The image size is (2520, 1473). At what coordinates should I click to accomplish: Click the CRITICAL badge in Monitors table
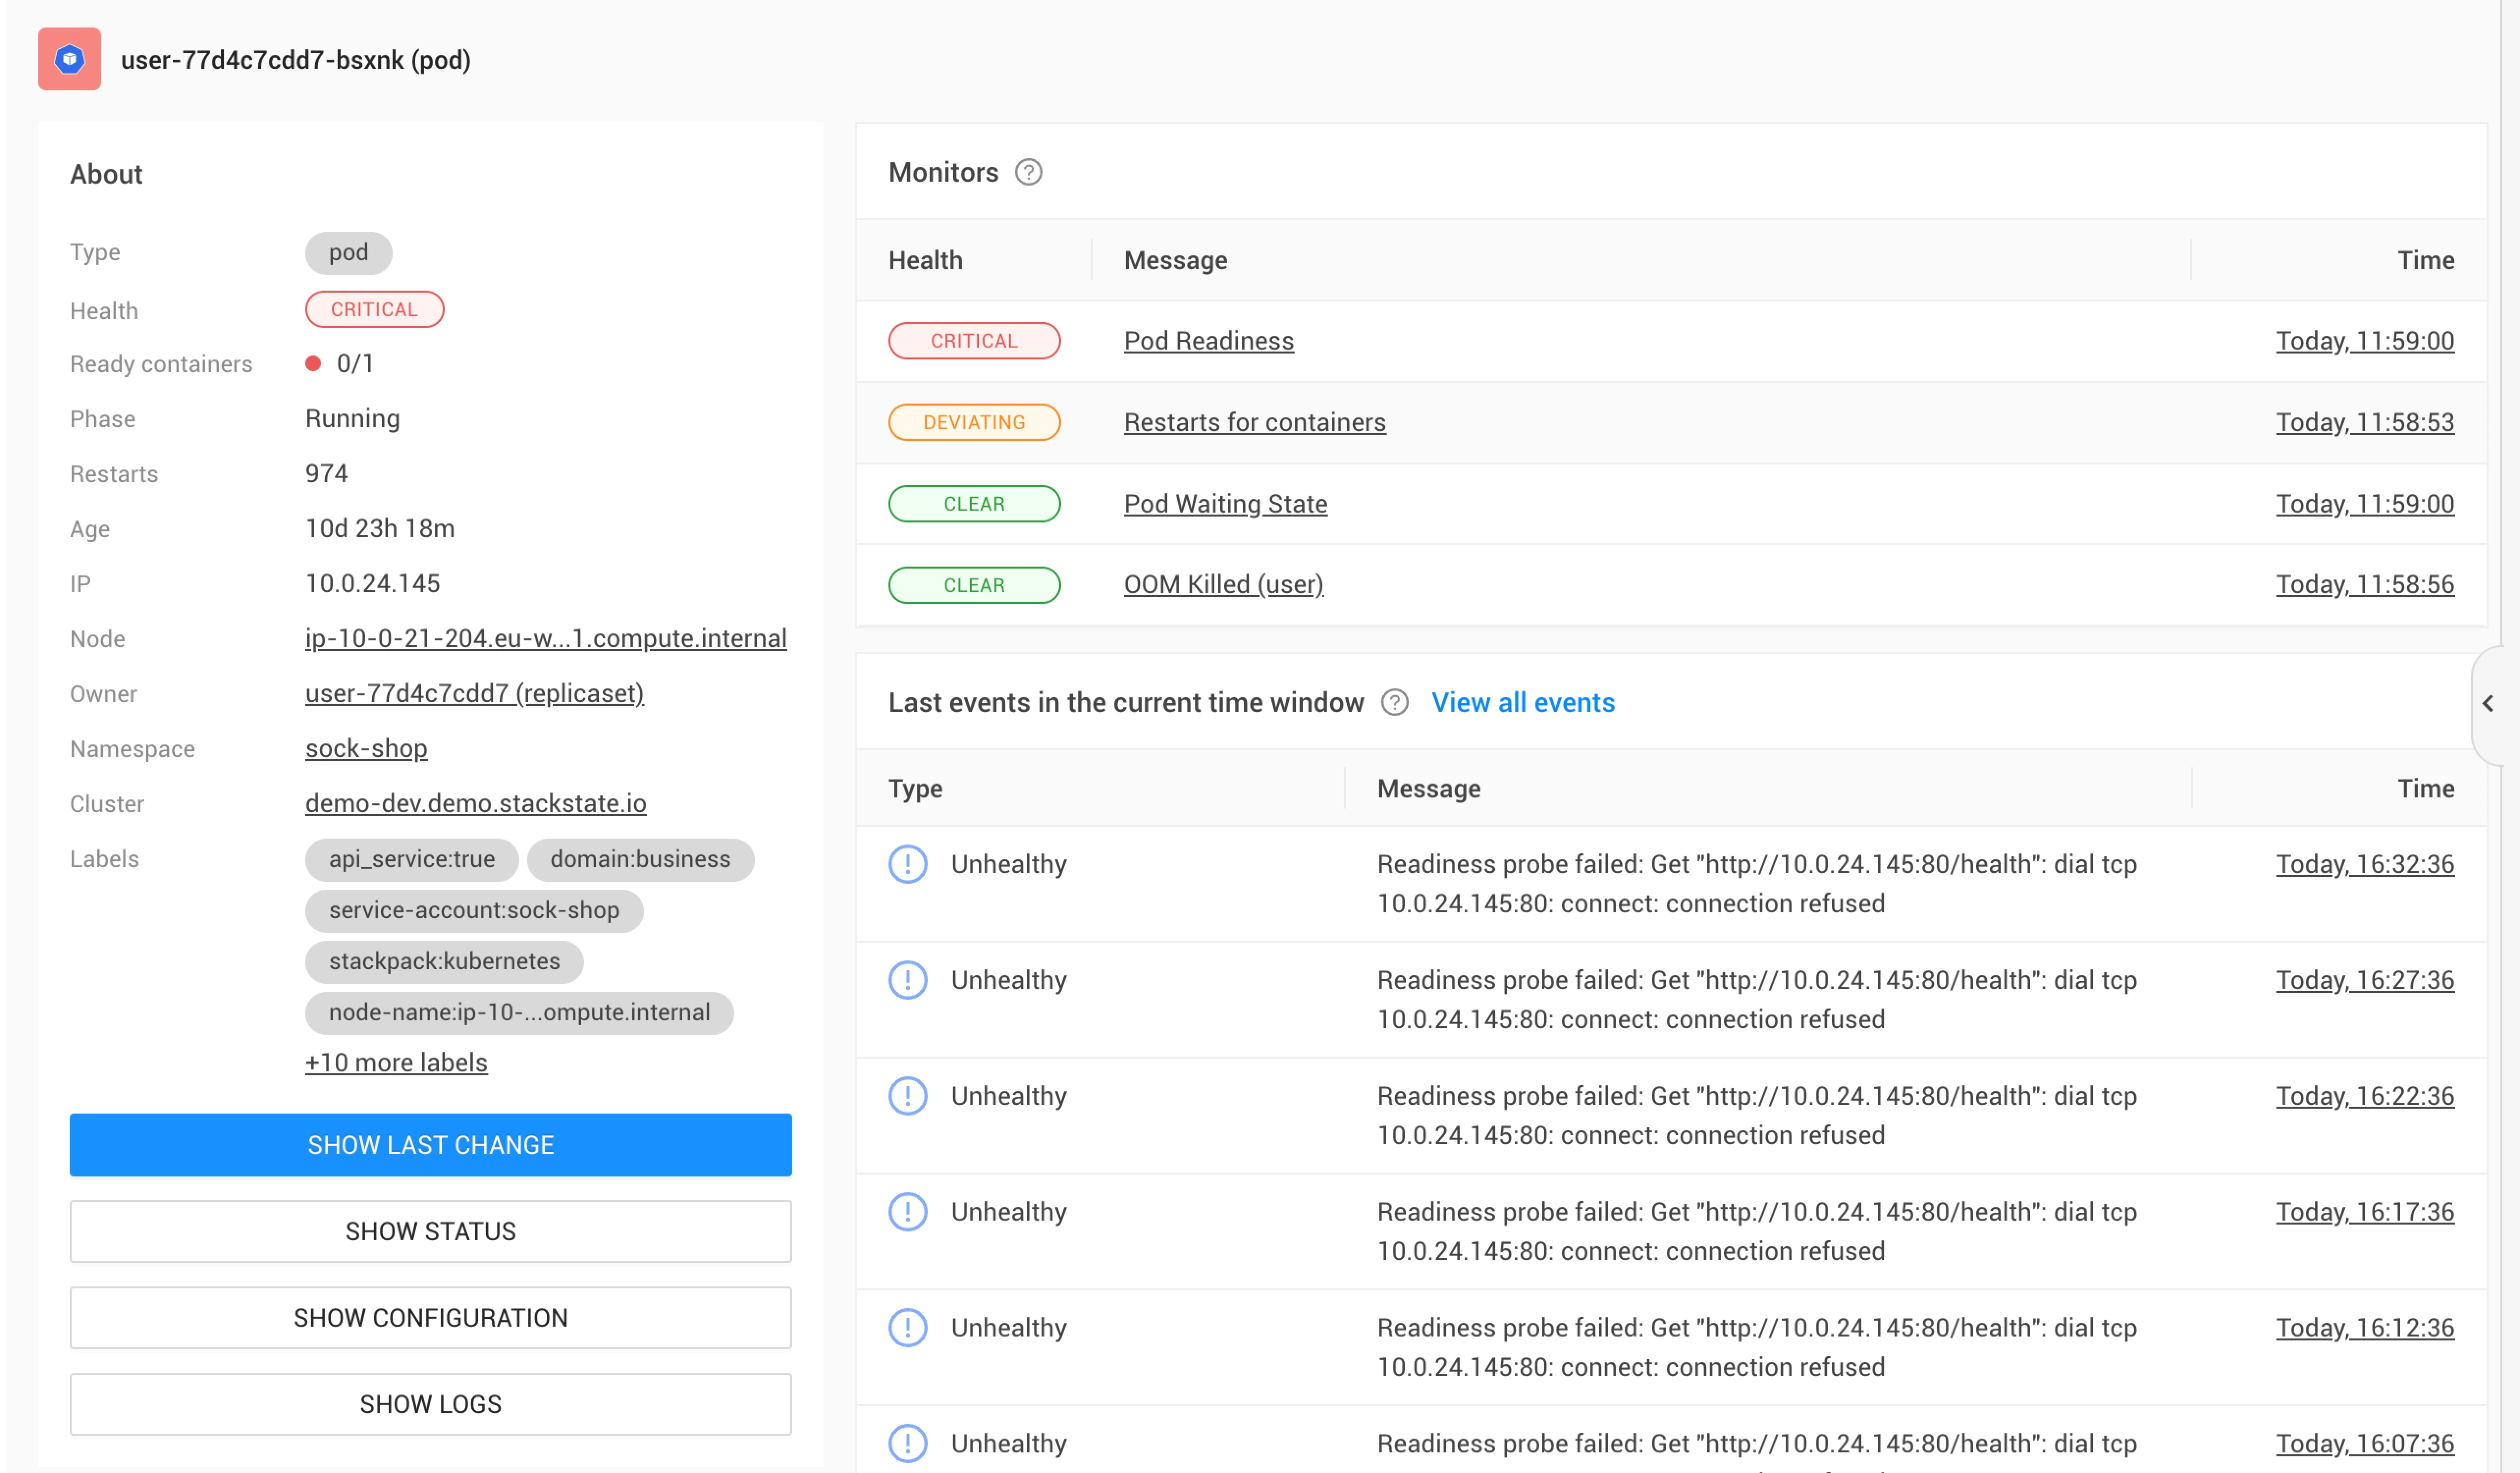[x=974, y=341]
